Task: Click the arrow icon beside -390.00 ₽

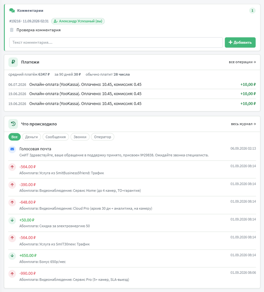Action: pos(12,185)
